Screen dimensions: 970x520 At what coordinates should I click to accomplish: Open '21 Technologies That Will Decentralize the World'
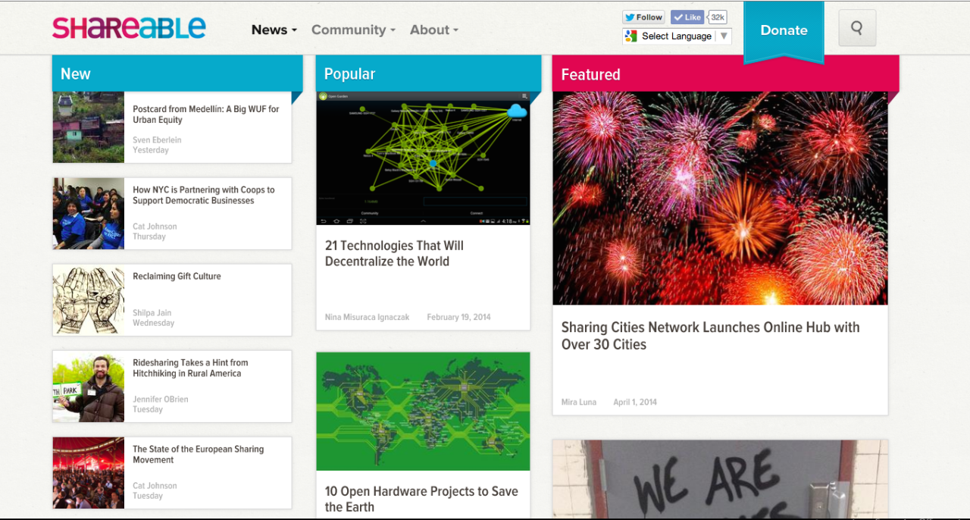tap(394, 253)
